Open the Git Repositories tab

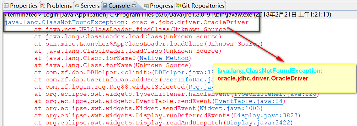(x=200, y=6)
